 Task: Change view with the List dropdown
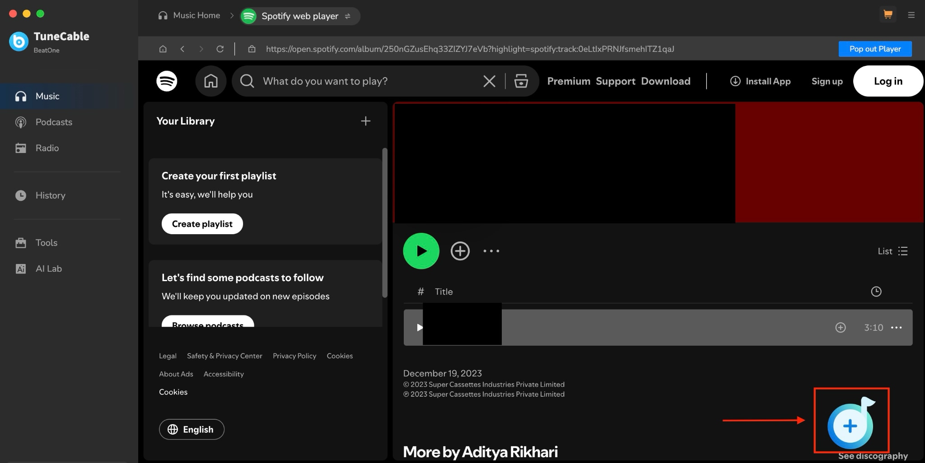coord(892,251)
